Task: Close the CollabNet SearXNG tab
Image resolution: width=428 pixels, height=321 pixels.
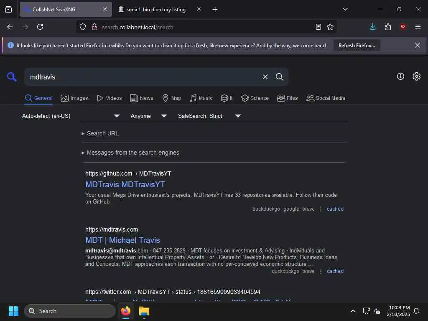Action: click(105, 9)
